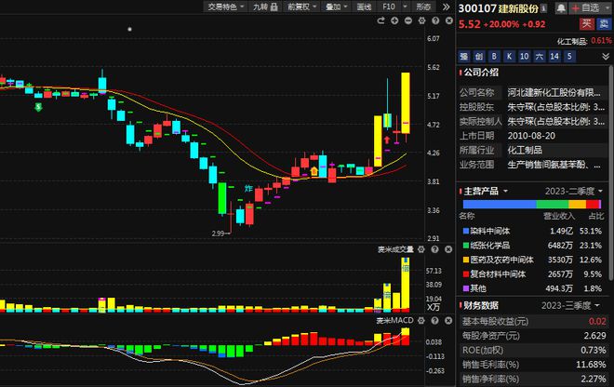The width and height of the screenshot is (614, 387).
Task: Click the green S signal marker on chart
Action: tap(38, 107)
